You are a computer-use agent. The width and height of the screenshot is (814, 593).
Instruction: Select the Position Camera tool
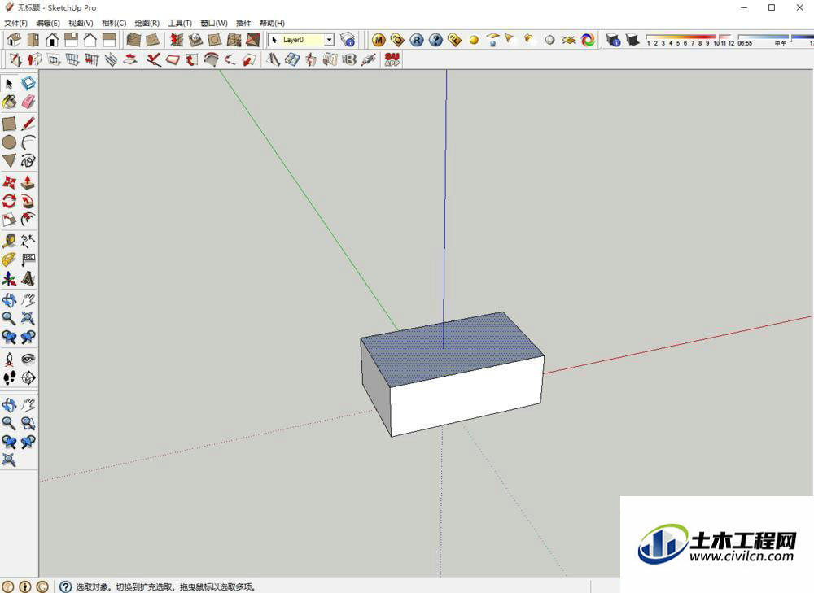click(9, 359)
